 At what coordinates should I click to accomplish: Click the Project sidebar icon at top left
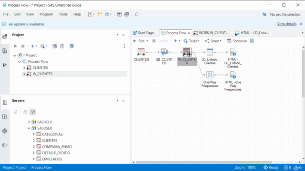[x=5, y=36]
